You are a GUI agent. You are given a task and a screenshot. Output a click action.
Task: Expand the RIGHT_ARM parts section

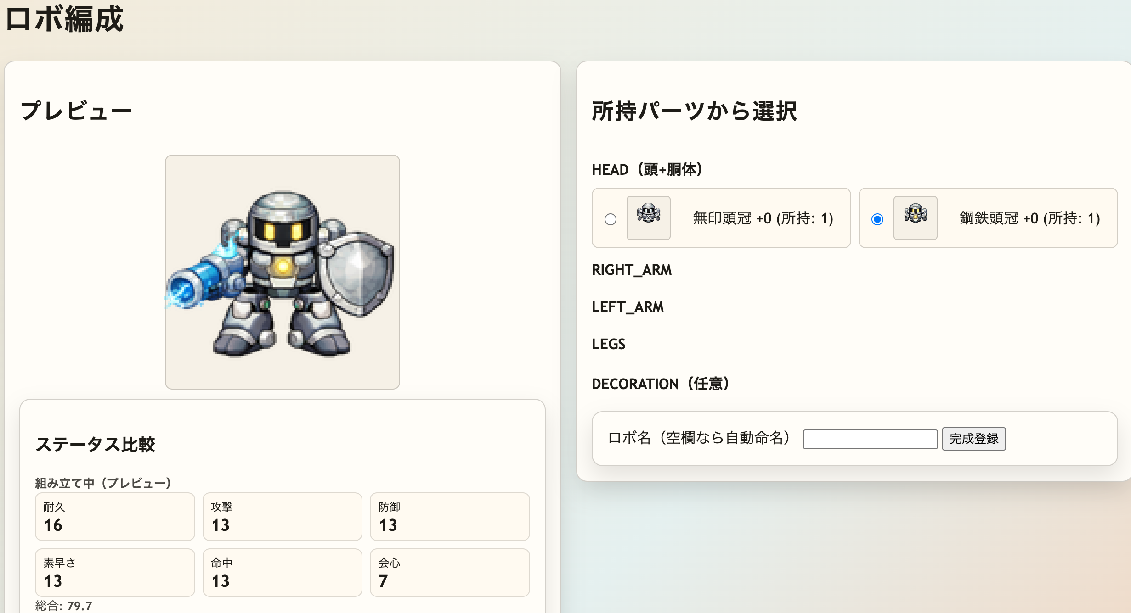[x=632, y=270]
